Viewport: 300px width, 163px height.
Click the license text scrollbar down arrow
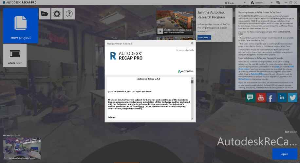coord(192,118)
